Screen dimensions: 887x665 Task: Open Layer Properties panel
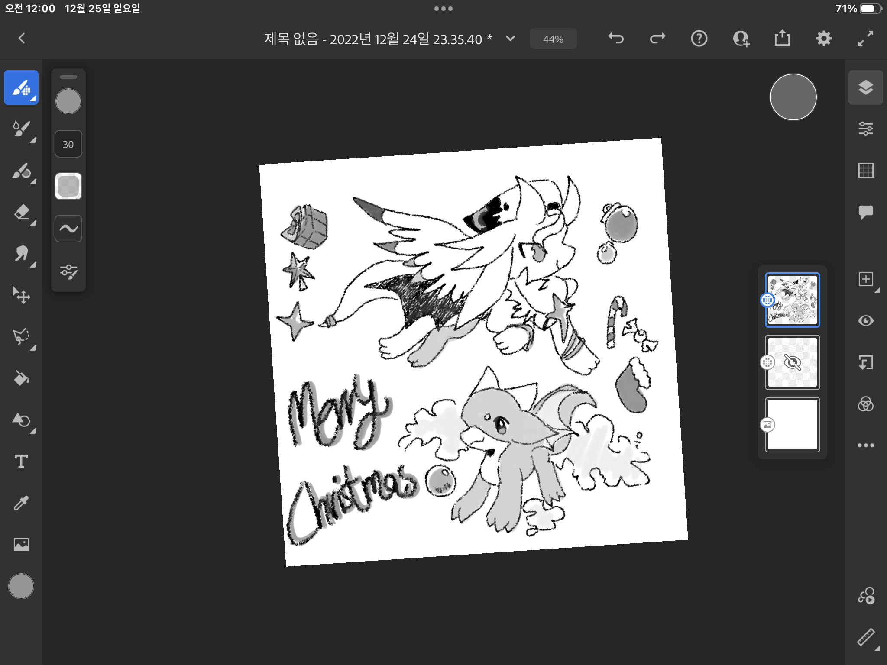[866, 129]
